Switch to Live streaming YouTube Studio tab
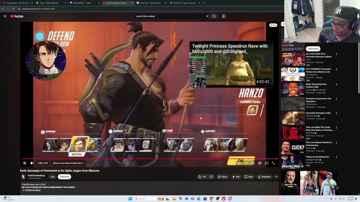 point(17,3)
